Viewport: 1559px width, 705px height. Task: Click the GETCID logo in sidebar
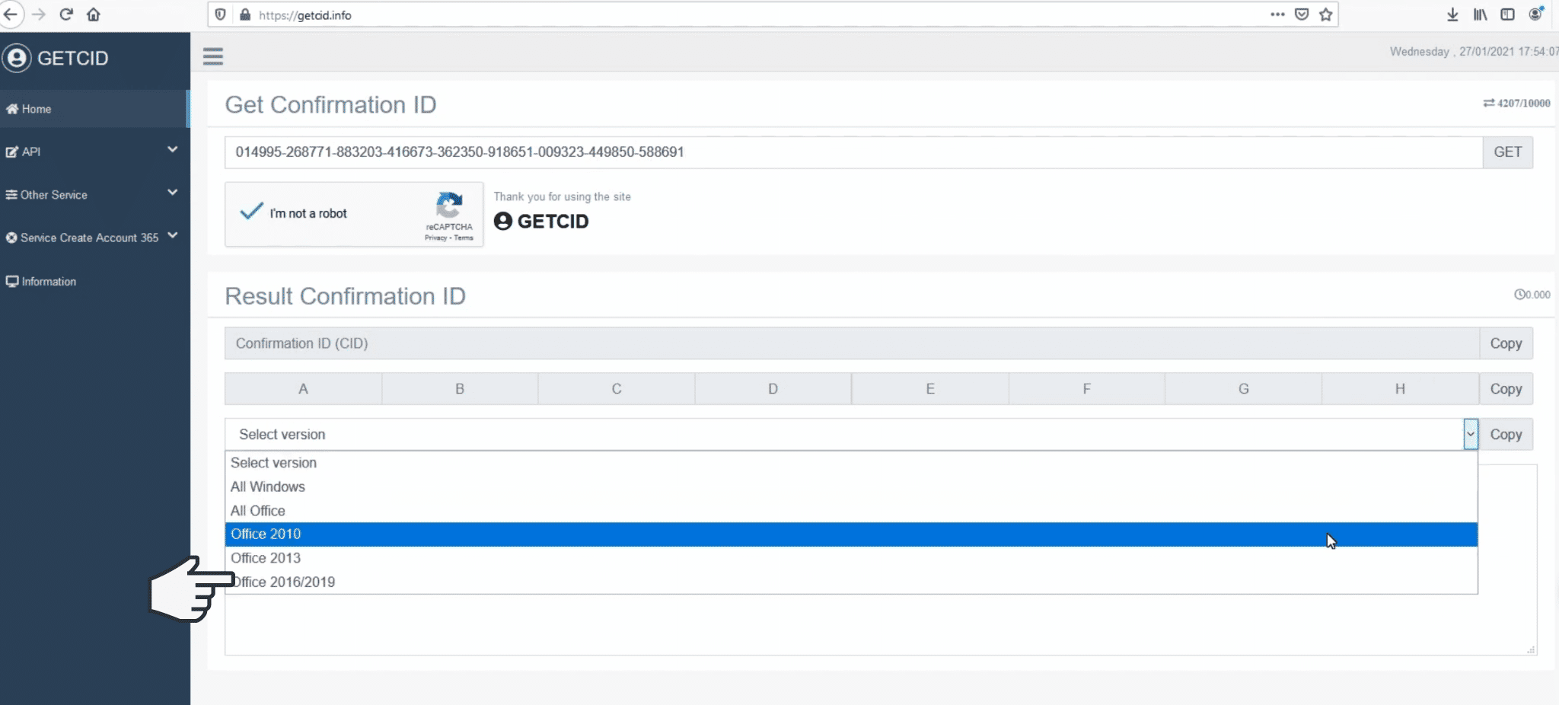pos(57,58)
